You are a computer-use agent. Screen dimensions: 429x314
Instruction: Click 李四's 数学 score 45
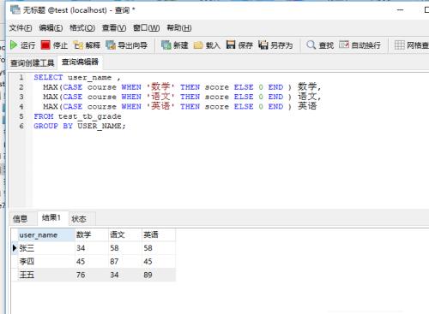tap(92, 262)
